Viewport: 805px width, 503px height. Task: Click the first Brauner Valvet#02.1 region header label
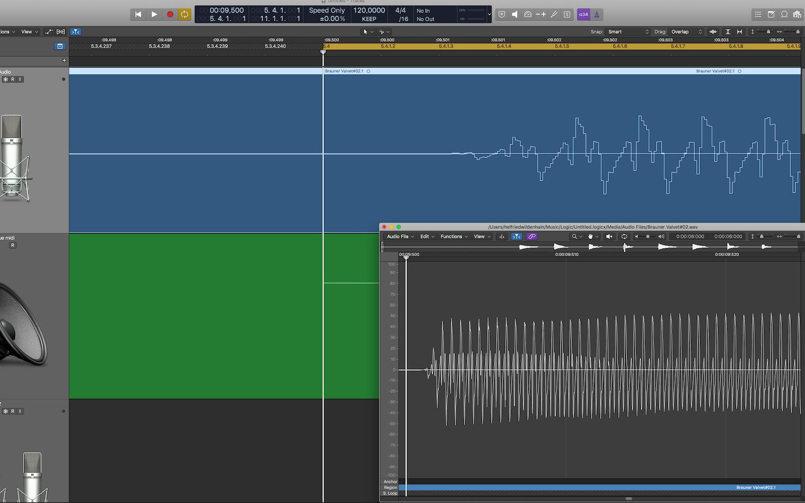344,71
